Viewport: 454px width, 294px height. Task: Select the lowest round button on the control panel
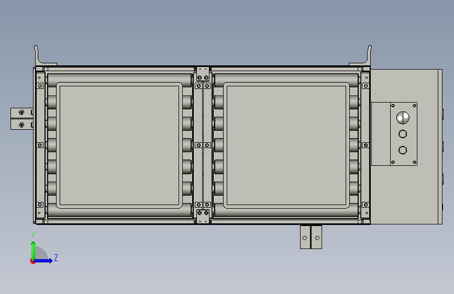tap(403, 150)
